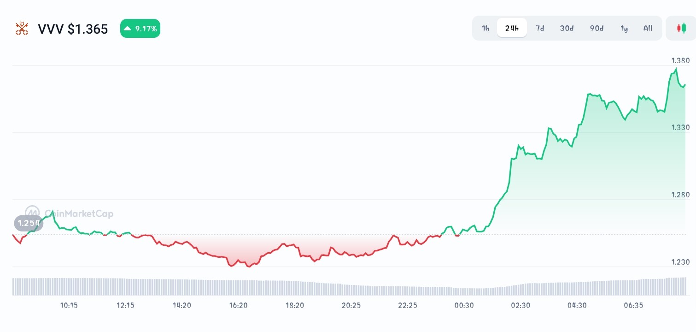The image size is (696, 332).
Task: Show the All time price range
Action: (x=648, y=28)
